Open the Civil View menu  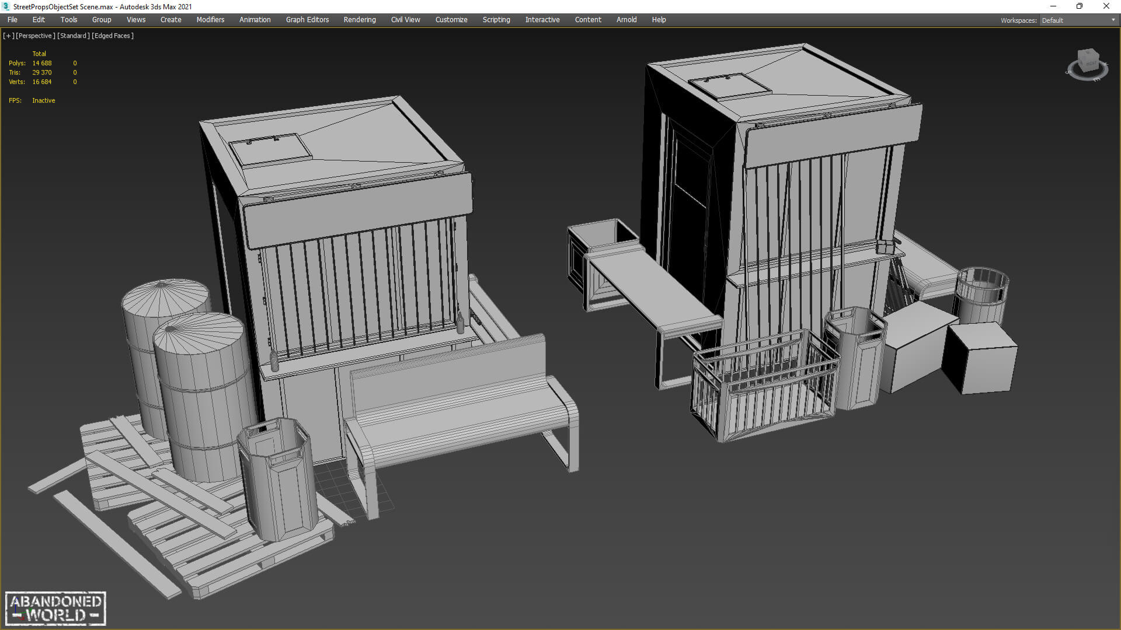[x=406, y=20]
